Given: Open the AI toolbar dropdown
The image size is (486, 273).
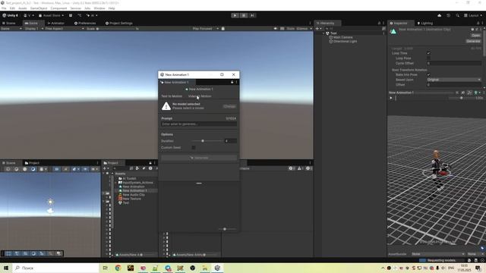Looking at the screenshot, I should (92, 15).
